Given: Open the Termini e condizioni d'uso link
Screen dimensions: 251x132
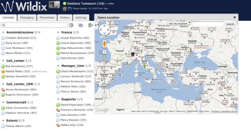Looking at the screenshot, I should point(224,111).
